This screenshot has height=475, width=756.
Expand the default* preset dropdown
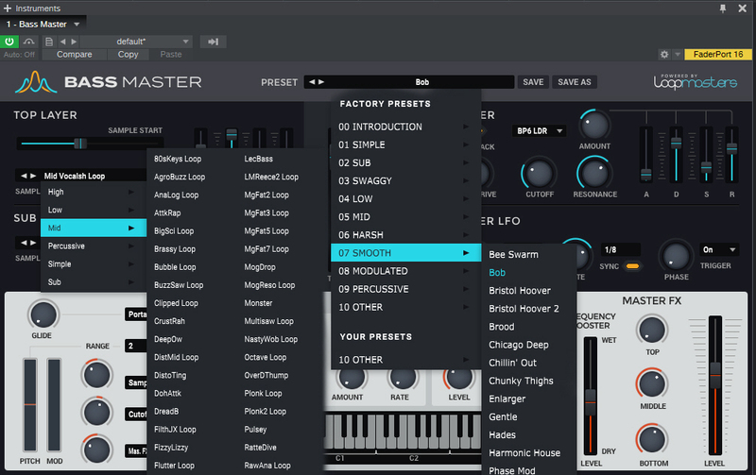coord(136,42)
